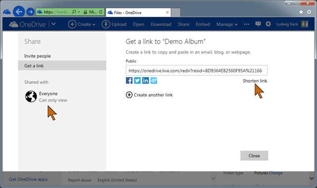Open the Create menu

(82, 24)
